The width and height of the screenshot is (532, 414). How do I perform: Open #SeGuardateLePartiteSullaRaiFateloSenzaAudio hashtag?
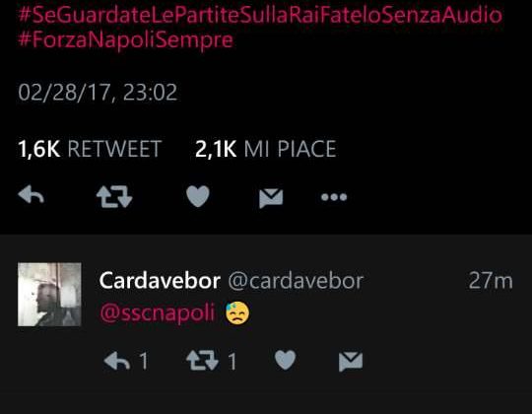[260, 15]
